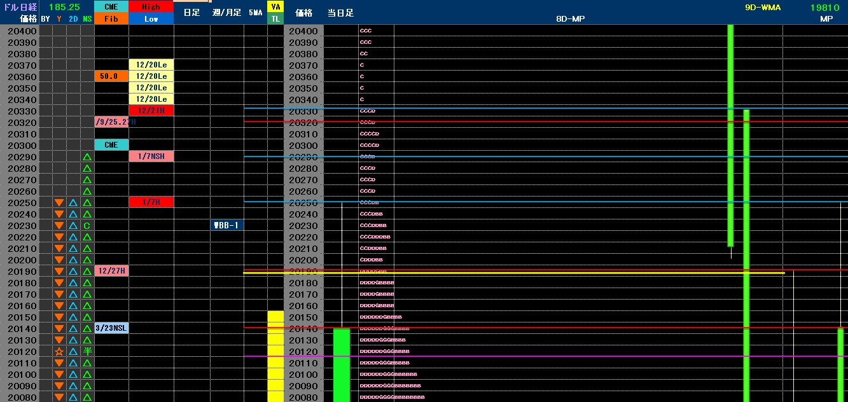Click the pink /9/25.27H cell
This screenshot has height=402, width=848.
pyautogui.click(x=111, y=122)
